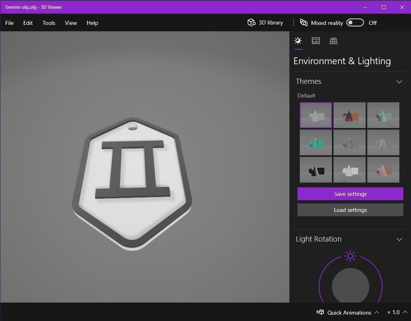The height and width of the screenshot is (321, 411).
Task: Collapse the Themes section chevron
Action: pyautogui.click(x=399, y=82)
